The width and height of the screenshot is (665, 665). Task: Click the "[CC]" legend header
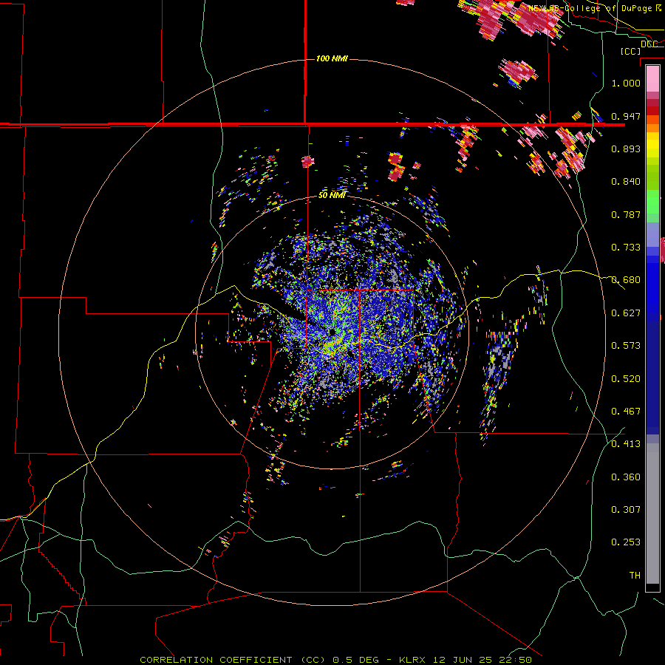pyautogui.click(x=630, y=51)
